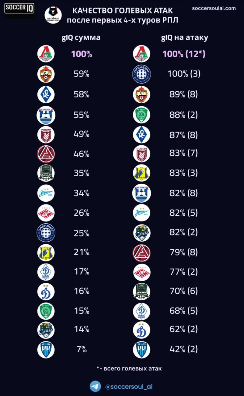Screen dimensions: 244x396
Task: Click the footnote '*- всего голевых атак'
Action: click(x=129, y=368)
